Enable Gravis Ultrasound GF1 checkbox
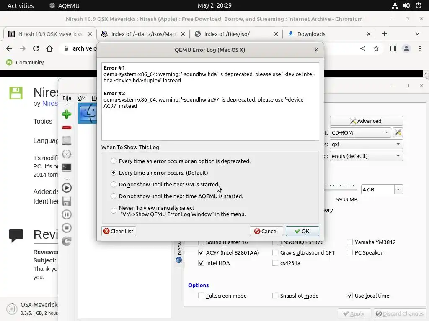 pyautogui.click(x=275, y=252)
